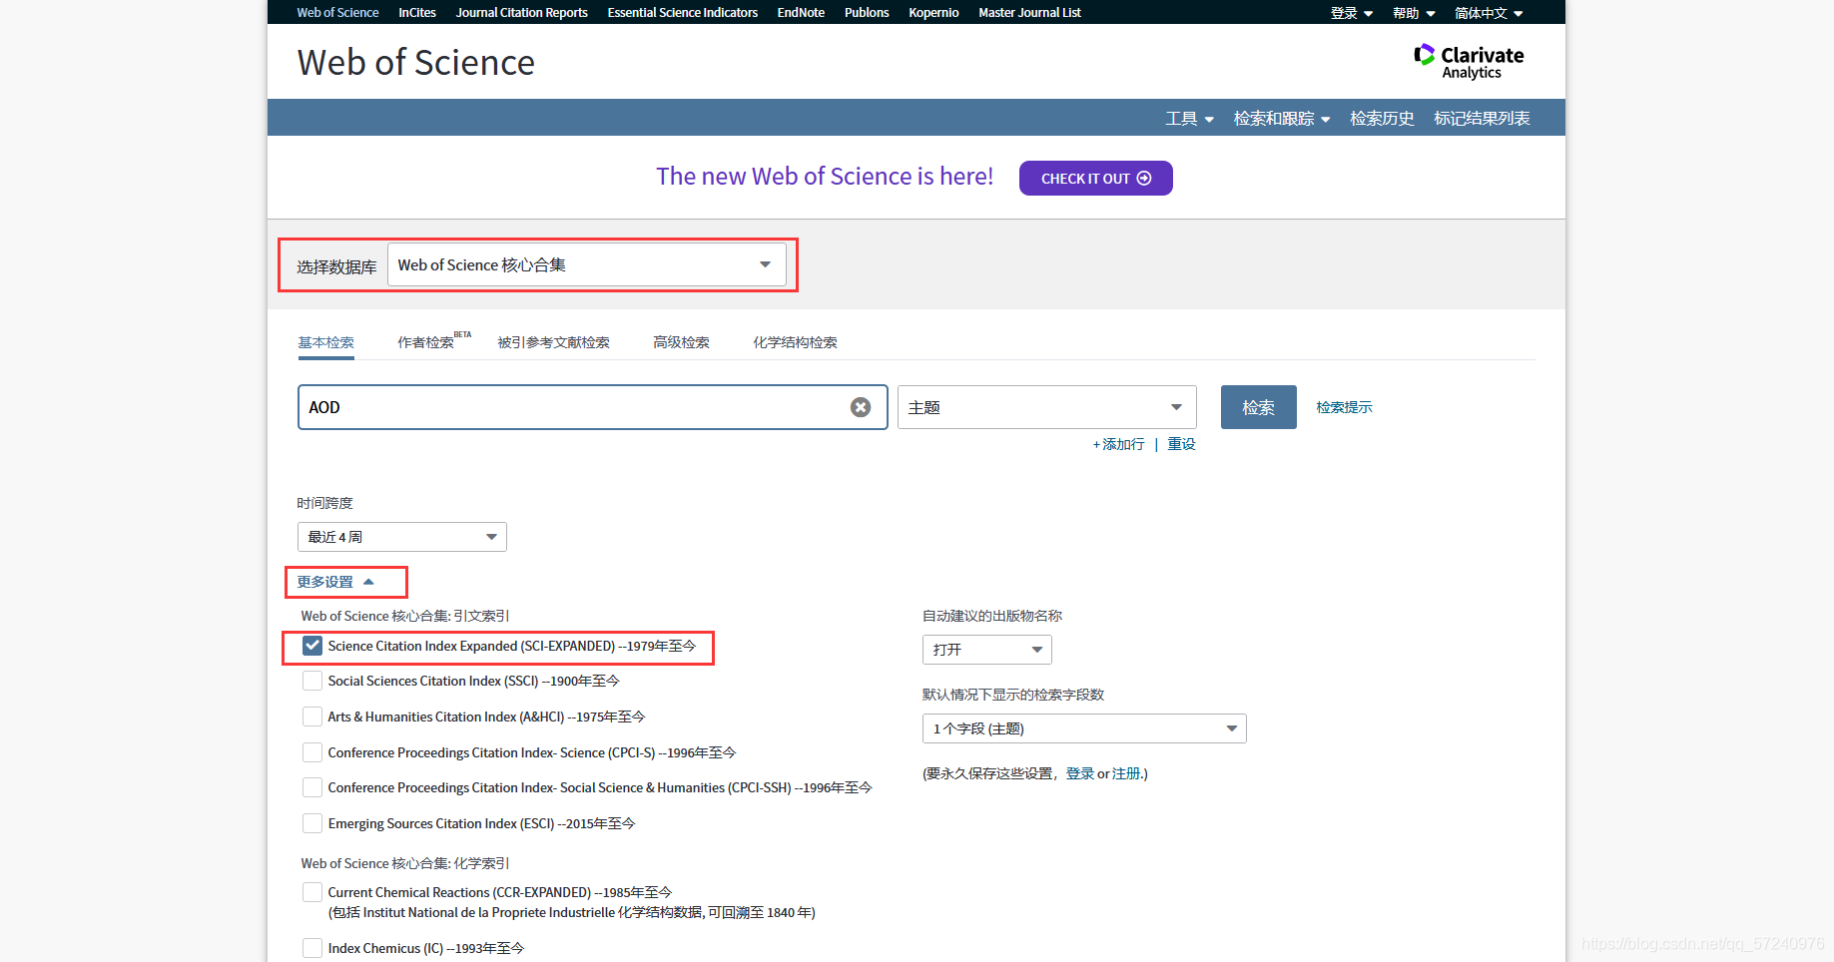Uncheck Science Citation Index Expanded (SCI-EXPANDED)

tap(312, 646)
